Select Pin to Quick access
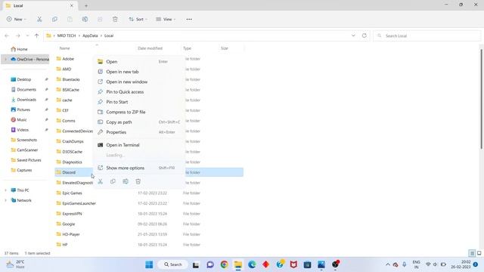 139,92
